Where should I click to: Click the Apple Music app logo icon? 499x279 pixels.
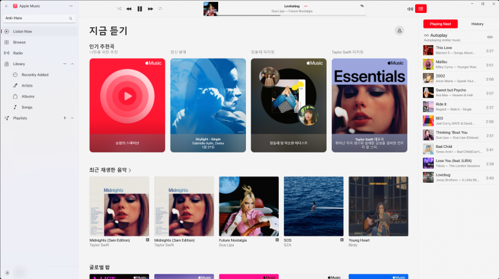click(15, 6)
